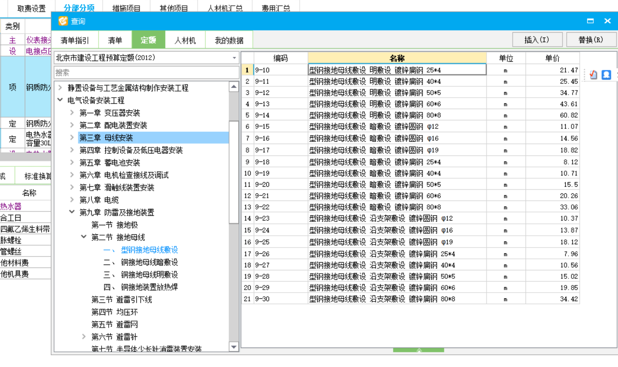
Task: Select the 定额 tab
Action: 149,40
